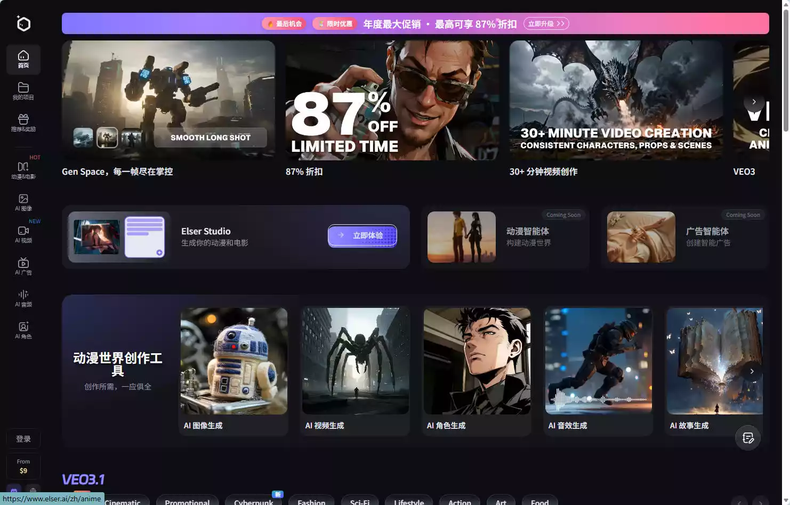Open the AI 故事生成 tool card
Viewport: 790px width, 505px height.
[714, 371]
